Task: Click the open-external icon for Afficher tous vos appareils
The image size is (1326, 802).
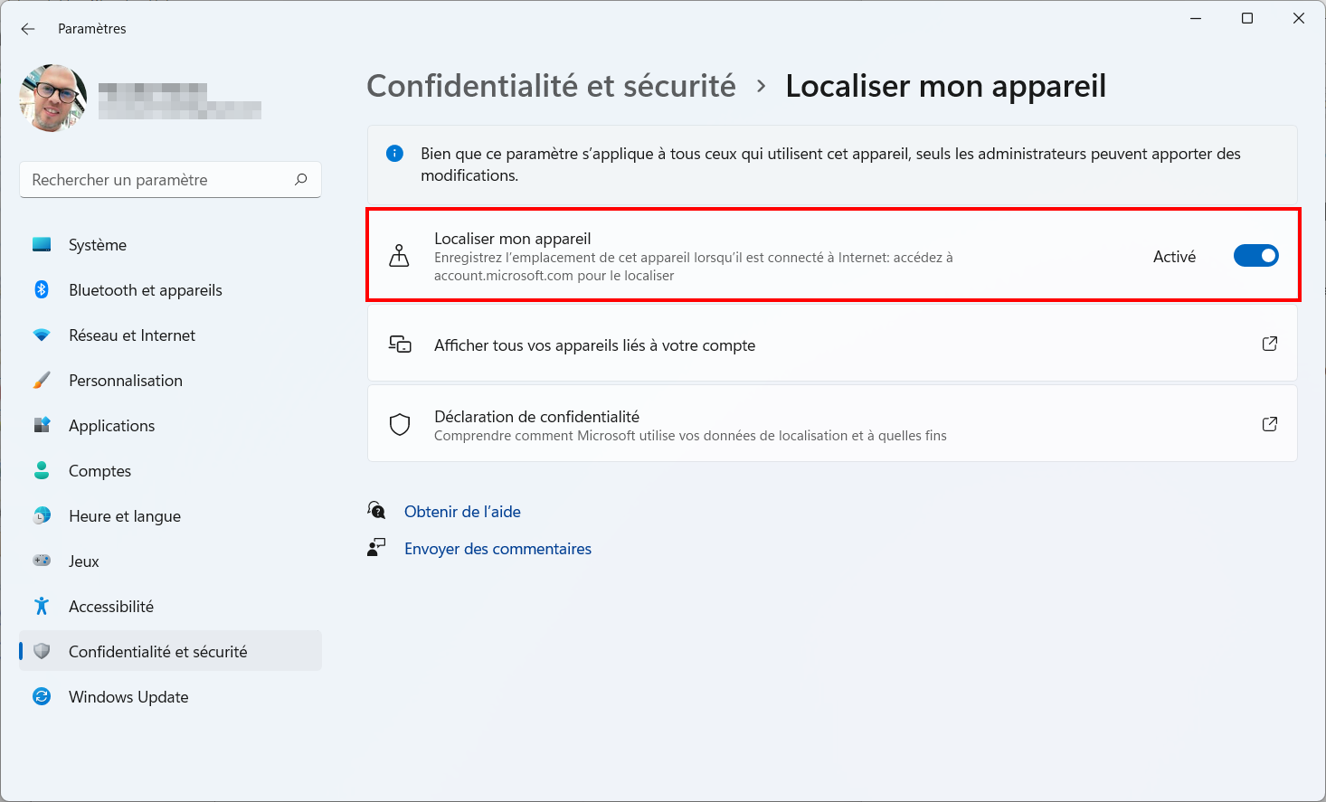Action: (x=1270, y=344)
